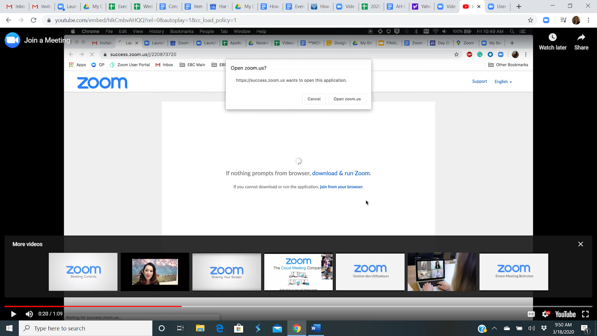
Task: Click Cancel in Open zoom.us dialog
Action: (x=314, y=99)
